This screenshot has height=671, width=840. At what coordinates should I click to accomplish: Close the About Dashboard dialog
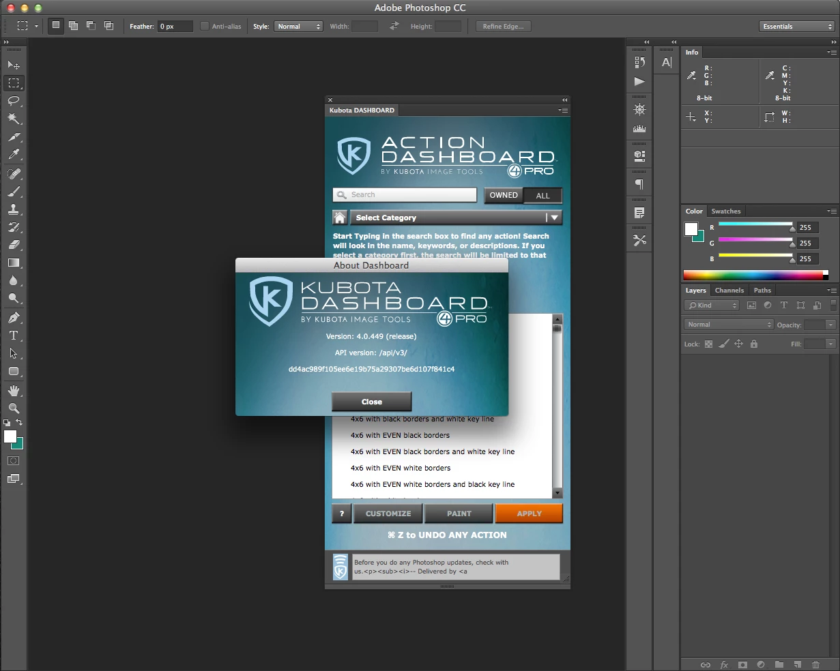[x=372, y=402]
